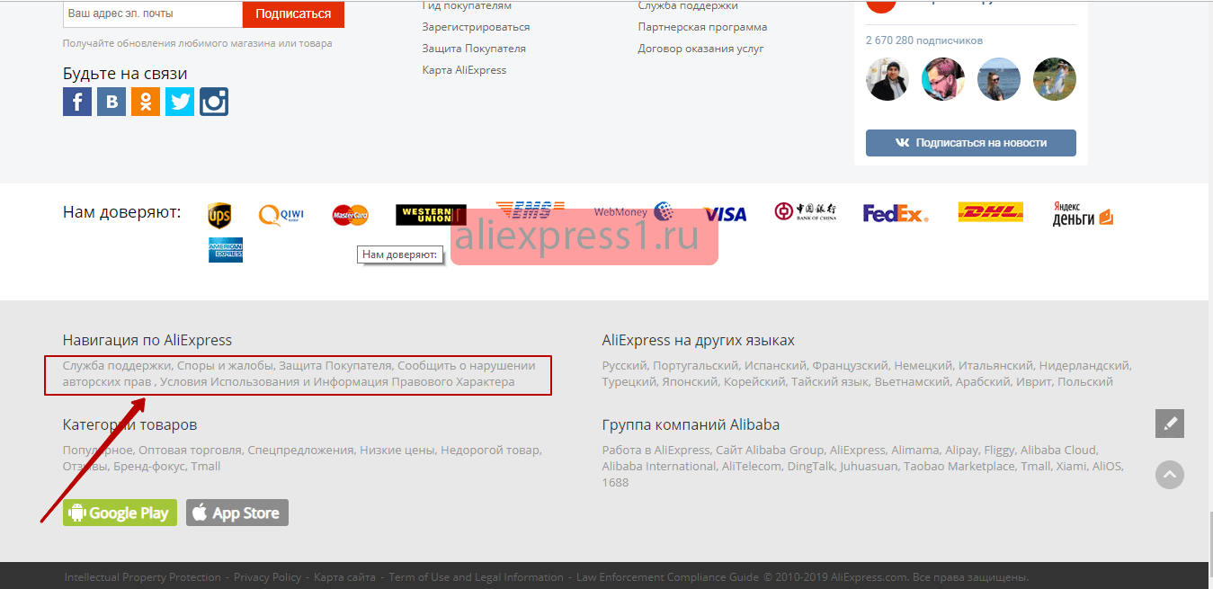Image resolution: width=1213 pixels, height=589 pixels.
Task: Select Турецкий language link
Action: click(x=629, y=381)
